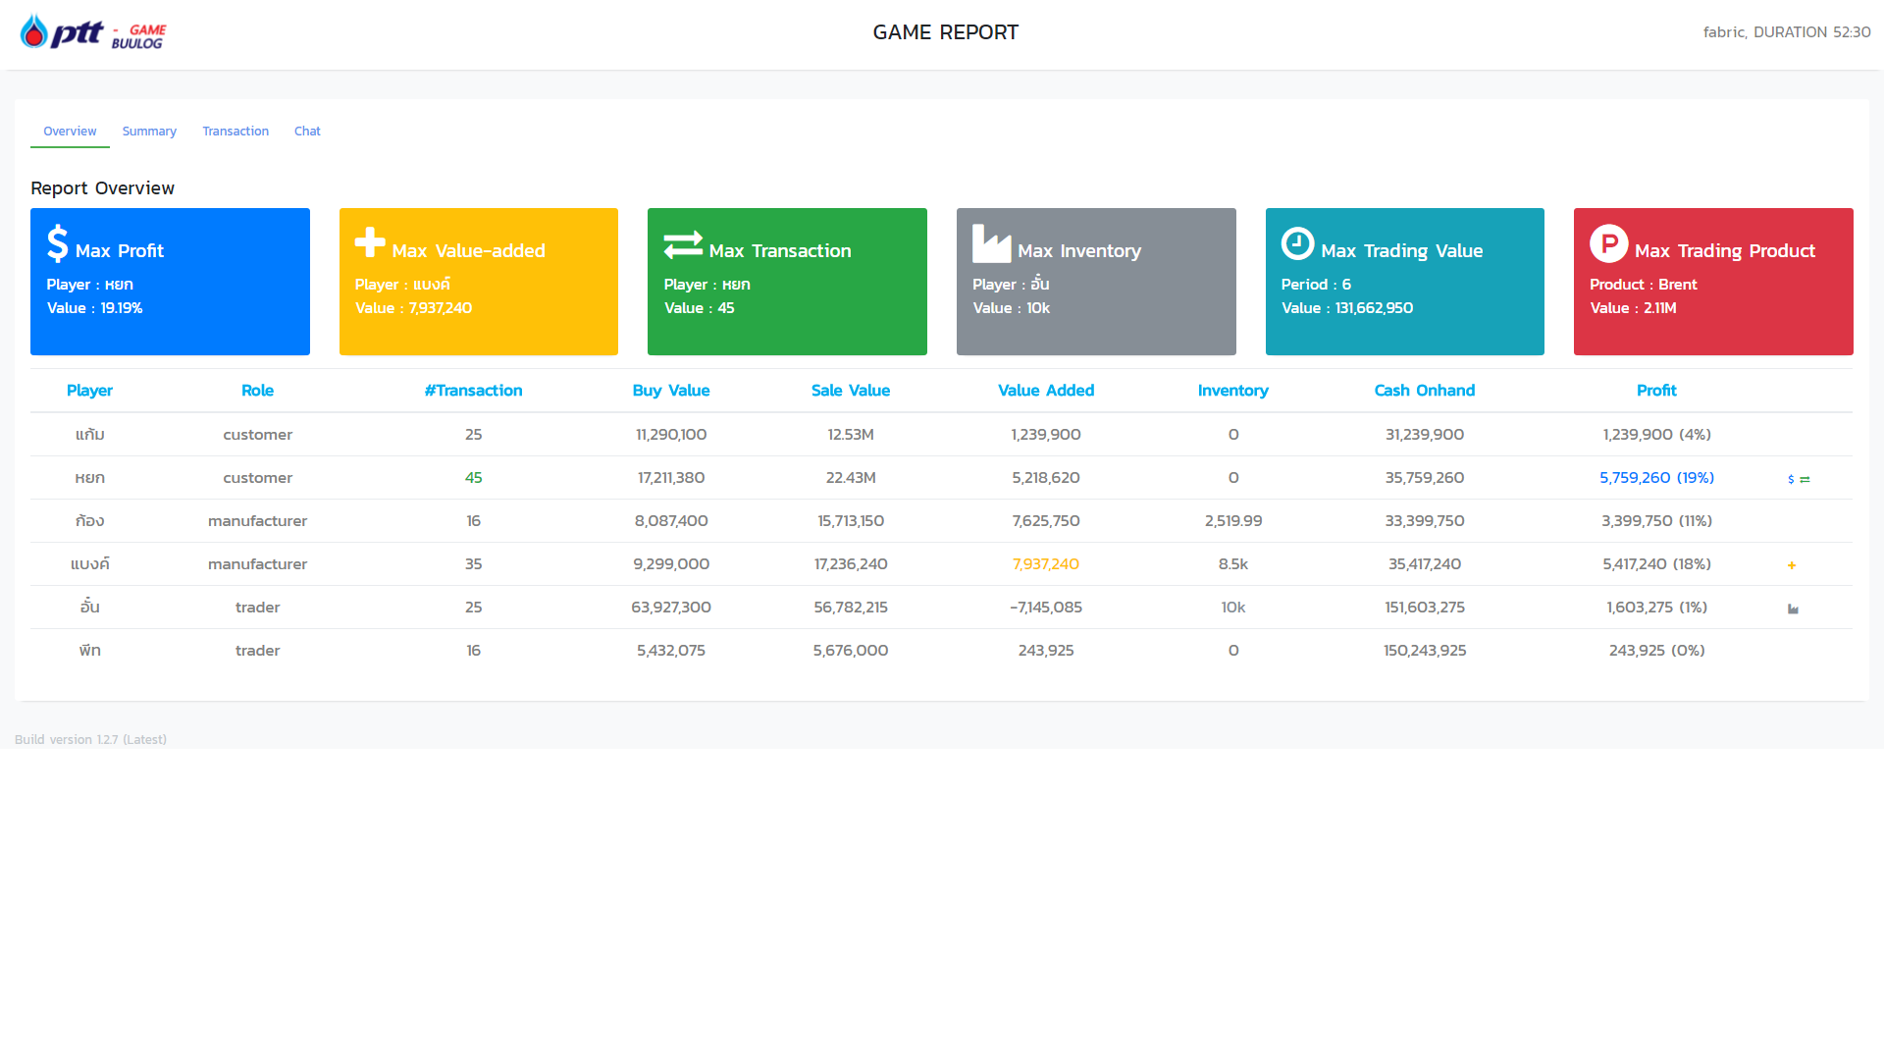Click the Build version 1.2.7 (Latest) text

pyautogui.click(x=90, y=740)
